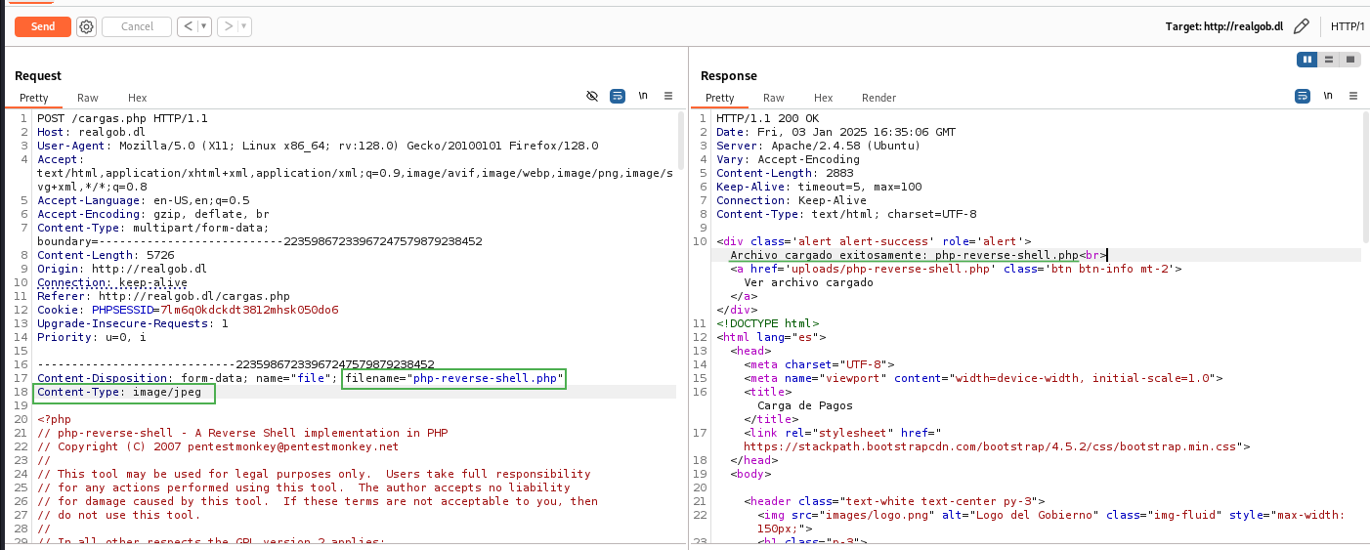Switch Request view to Hex tab
This screenshot has height=550, width=1370.
pos(138,98)
